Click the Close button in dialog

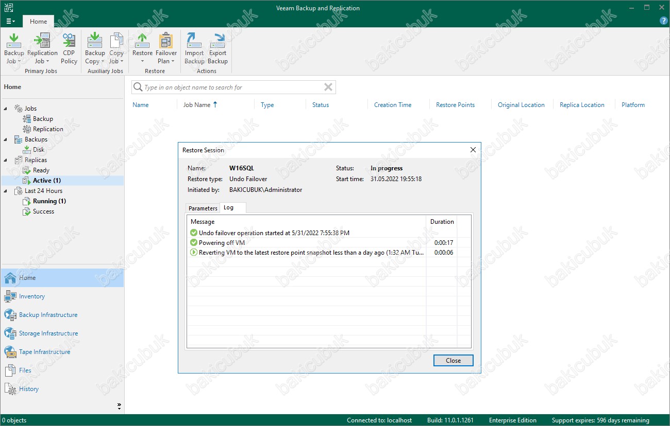pyautogui.click(x=453, y=361)
